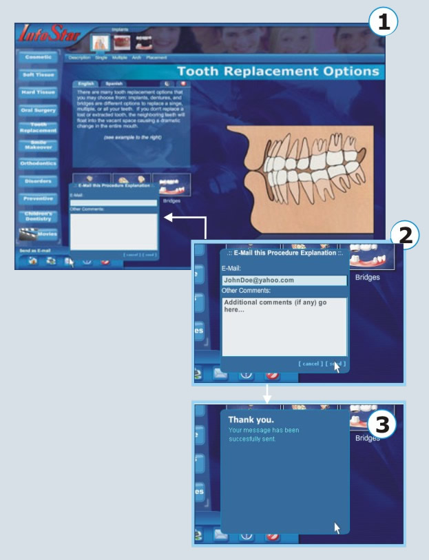Click the 'Thank you.' confirmation message
The height and width of the screenshot is (560, 429).
click(251, 419)
